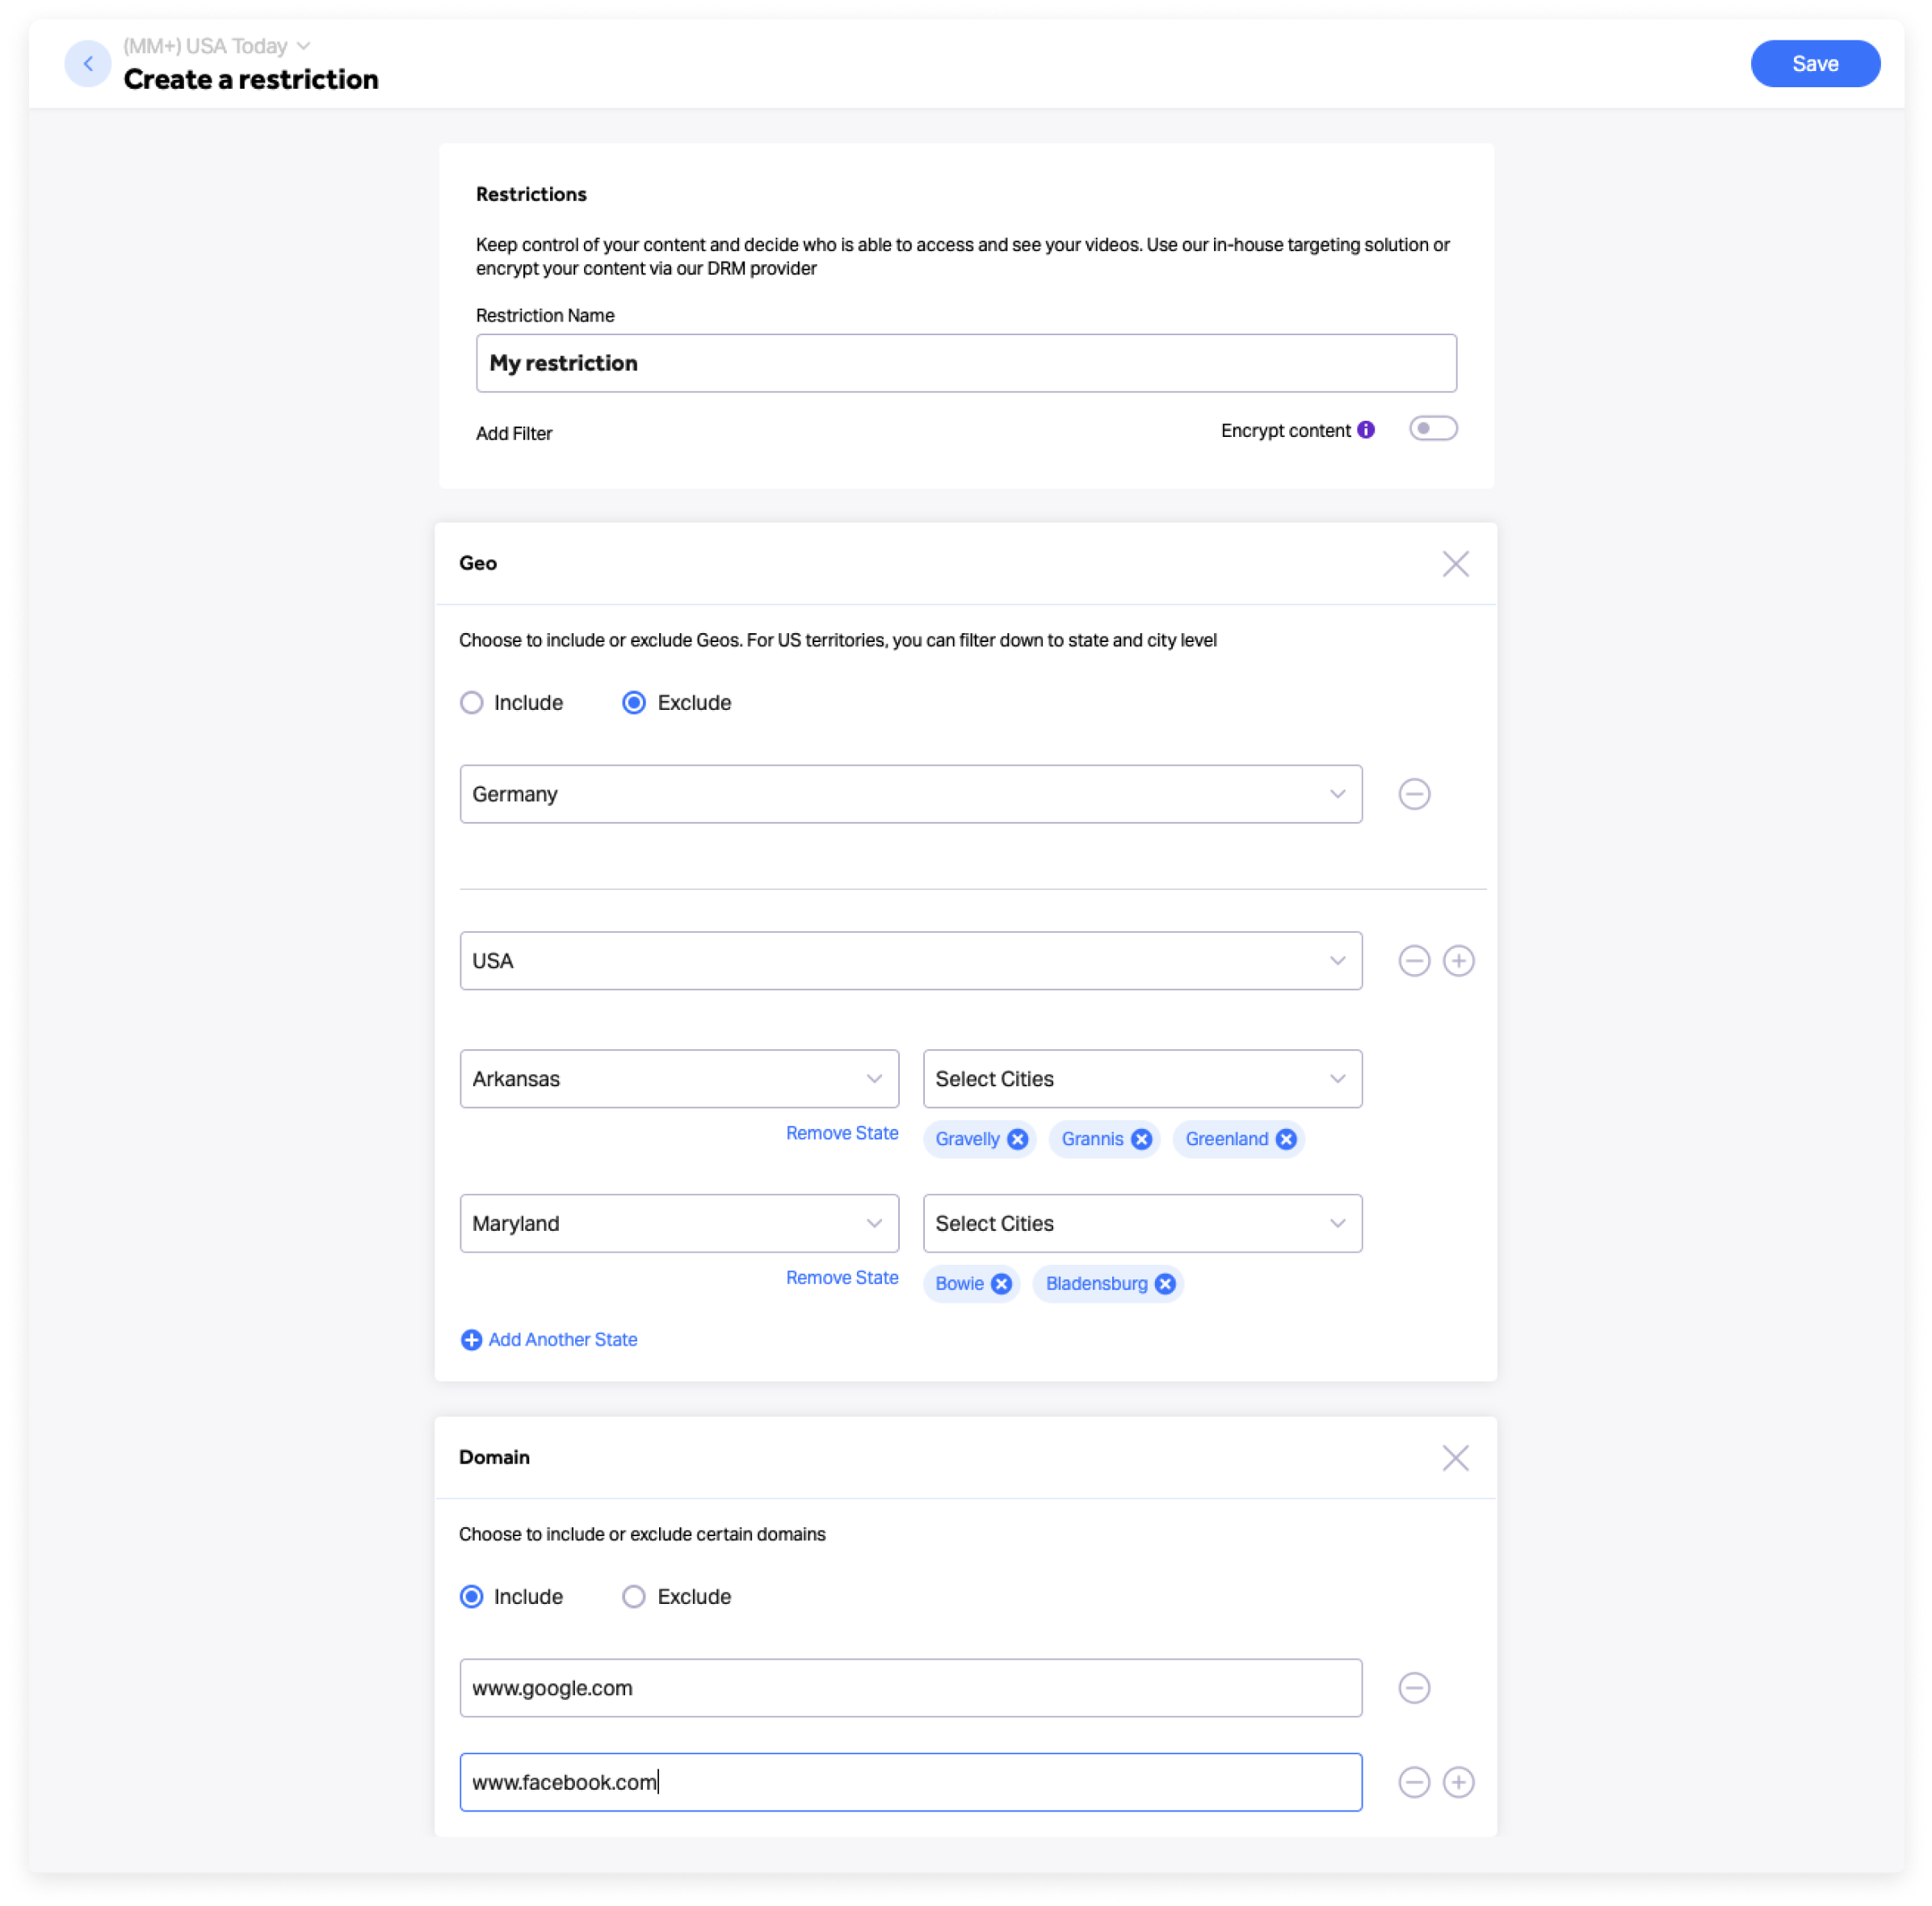Screen dimensions: 1932x1906
Task: Toggle the Encrypt content switch
Action: pos(1433,429)
